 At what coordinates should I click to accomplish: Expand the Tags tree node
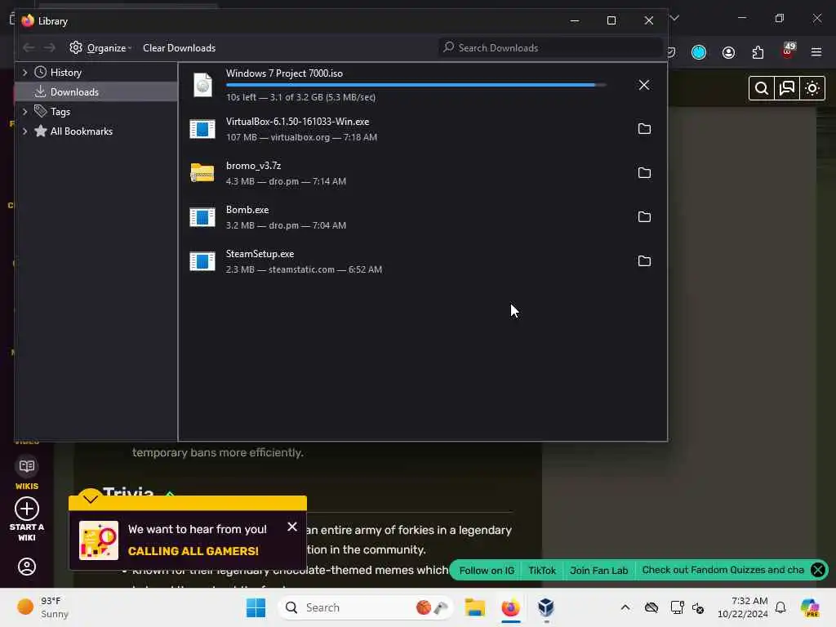point(24,112)
